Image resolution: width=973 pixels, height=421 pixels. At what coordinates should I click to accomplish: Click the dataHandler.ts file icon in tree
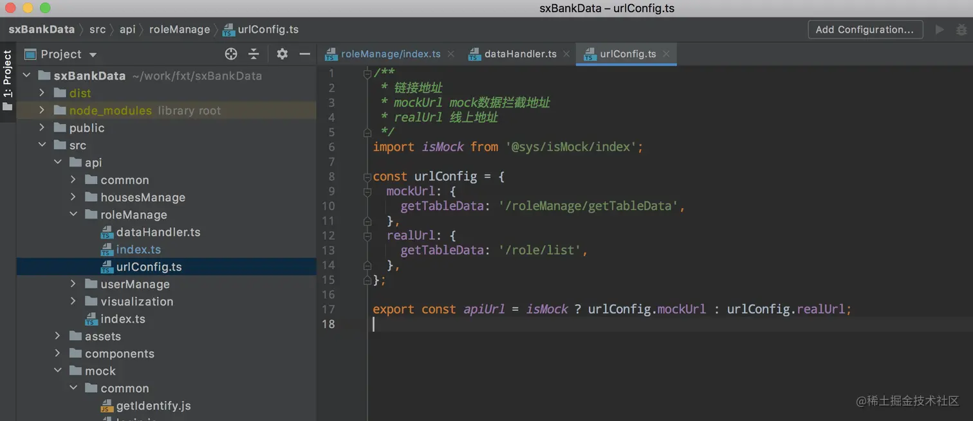pos(107,233)
